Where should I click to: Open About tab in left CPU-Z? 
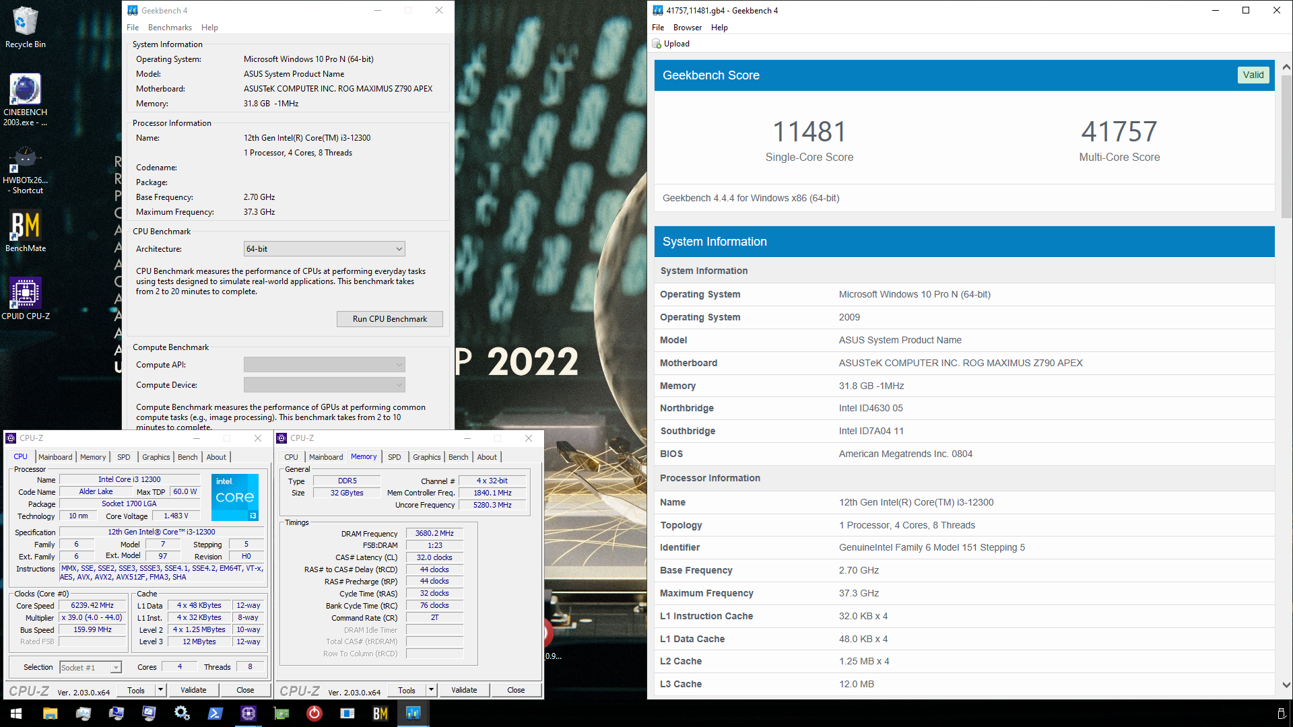tap(216, 457)
